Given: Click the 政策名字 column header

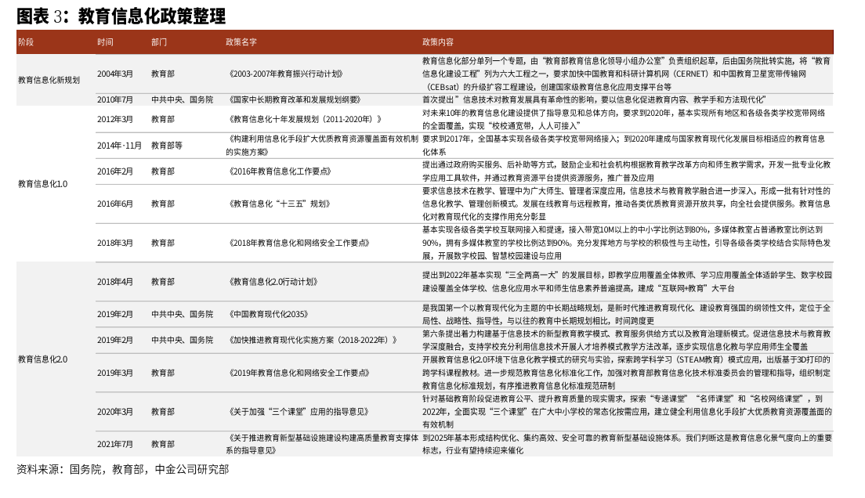Looking at the screenshot, I should click(241, 42).
